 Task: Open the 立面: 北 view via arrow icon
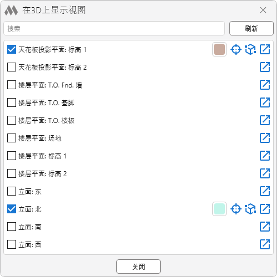tap(265, 209)
